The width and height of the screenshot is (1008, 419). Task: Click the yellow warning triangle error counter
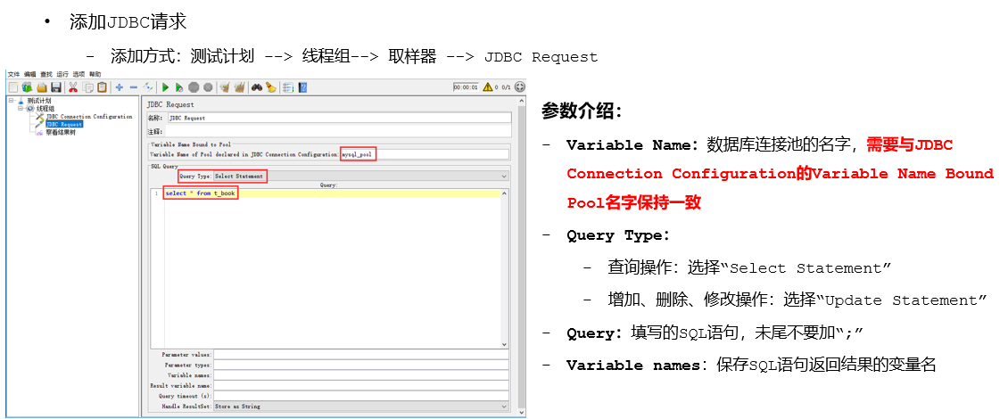tap(488, 86)
